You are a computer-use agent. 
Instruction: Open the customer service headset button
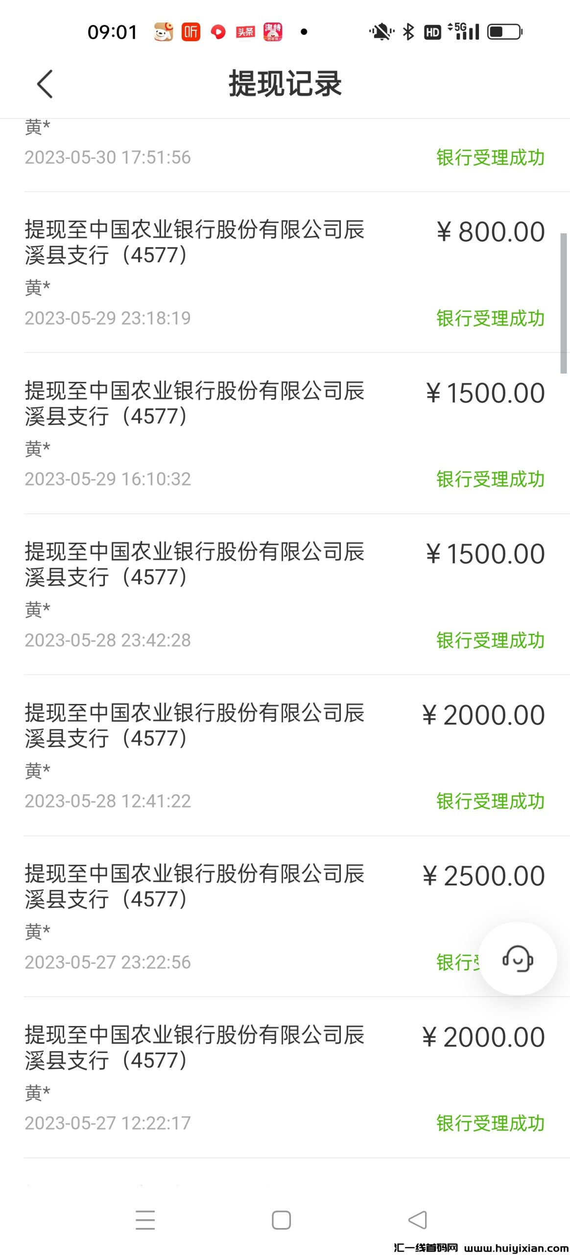click(517, 958)
